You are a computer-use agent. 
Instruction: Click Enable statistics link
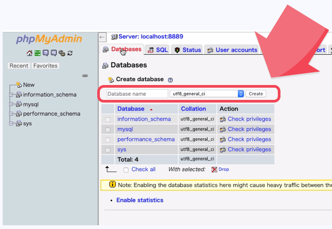140,200
